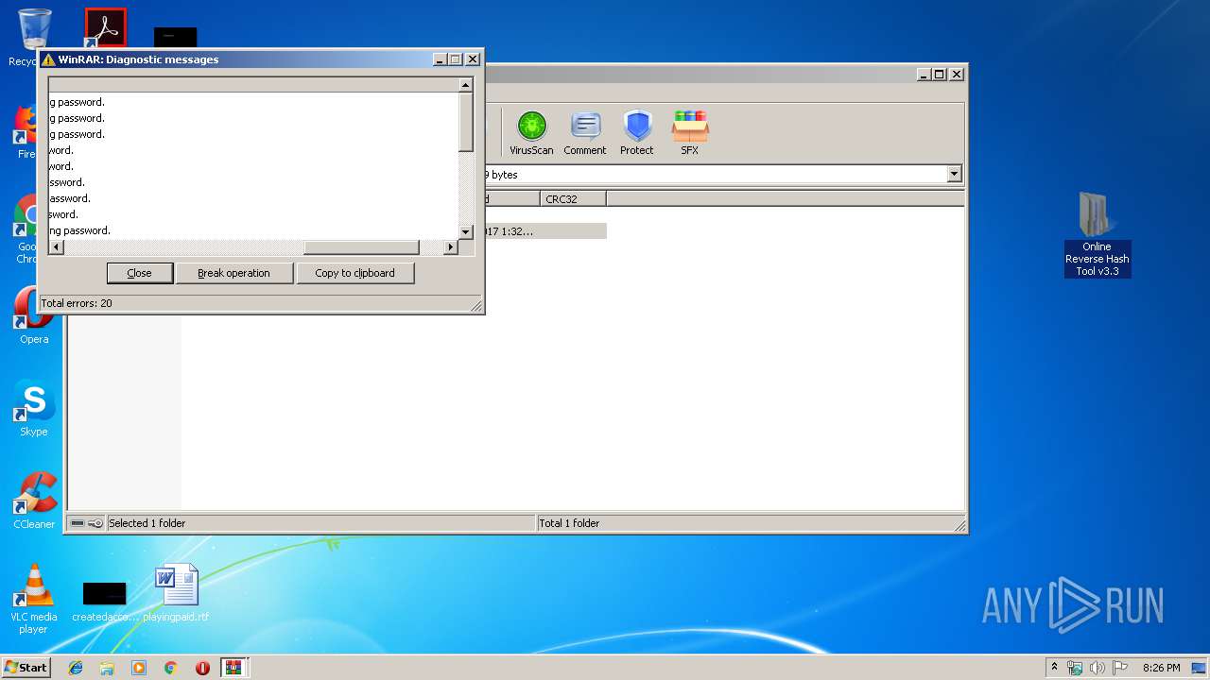Select the 'assword.' message line
Screen dimensions: 1210x680
coord(70,198)
